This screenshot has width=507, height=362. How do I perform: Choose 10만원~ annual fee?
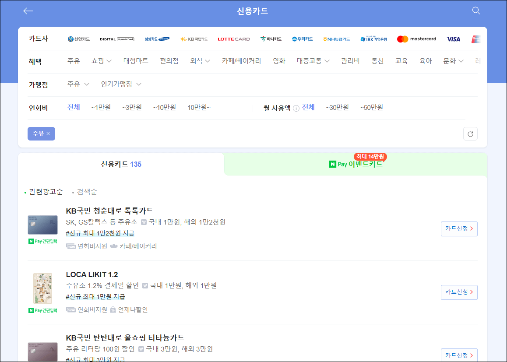point(199,107)
